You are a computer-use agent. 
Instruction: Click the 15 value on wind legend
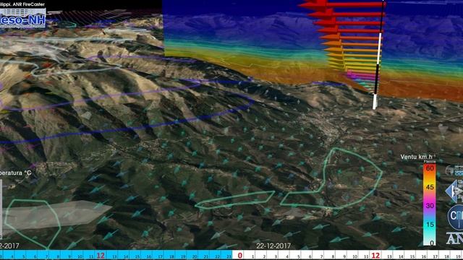pos(430,225)
